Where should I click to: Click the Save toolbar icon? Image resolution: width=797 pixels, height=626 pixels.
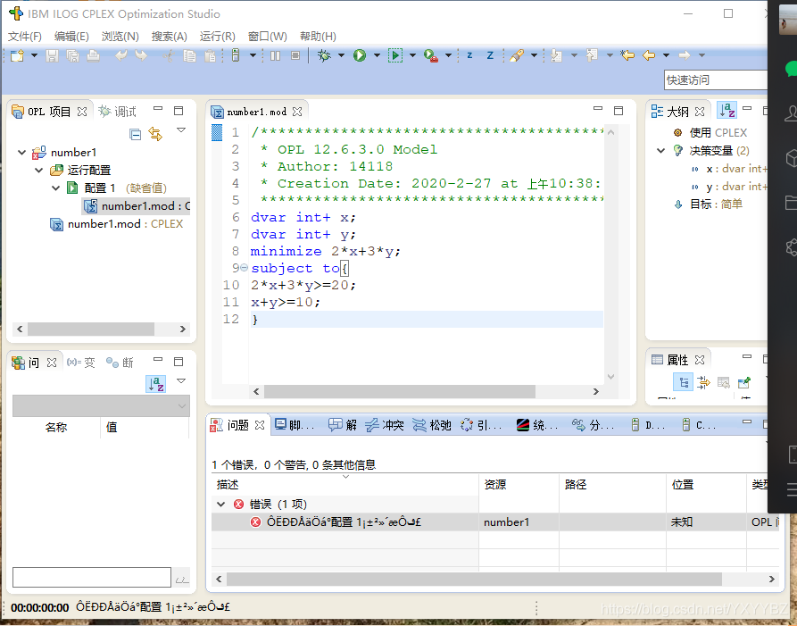52,55
